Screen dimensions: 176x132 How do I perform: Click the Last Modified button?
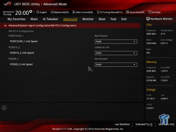pyautogui.click(x=122, y=124)
